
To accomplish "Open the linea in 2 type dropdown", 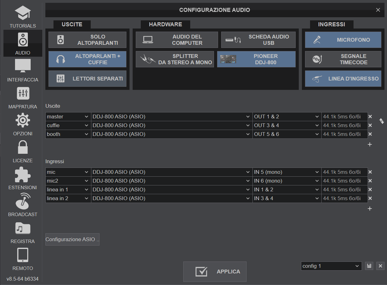I will [x=68, y=198].
